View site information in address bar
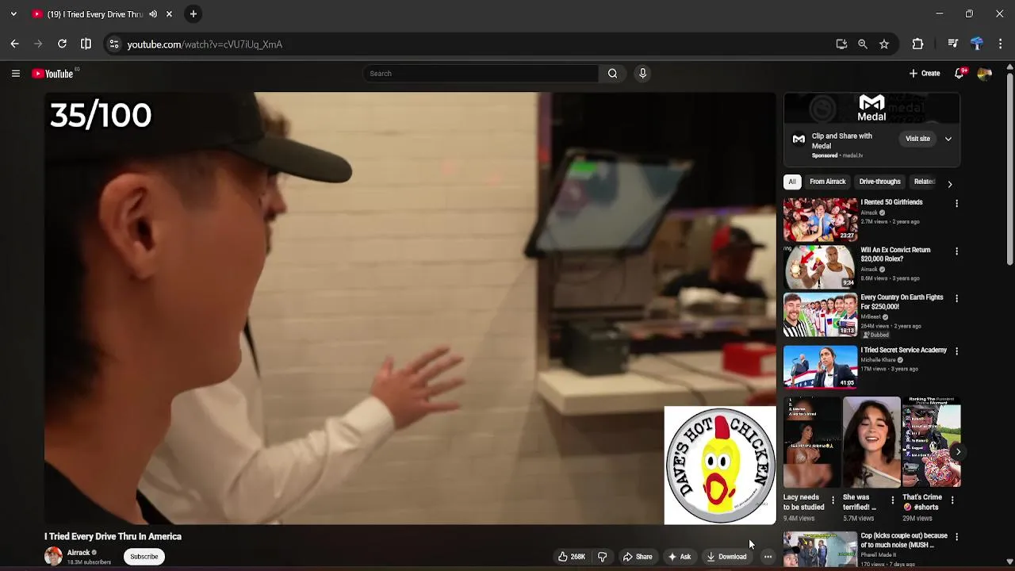Viewport: 1015px width, 571px height. coord(114,44)
